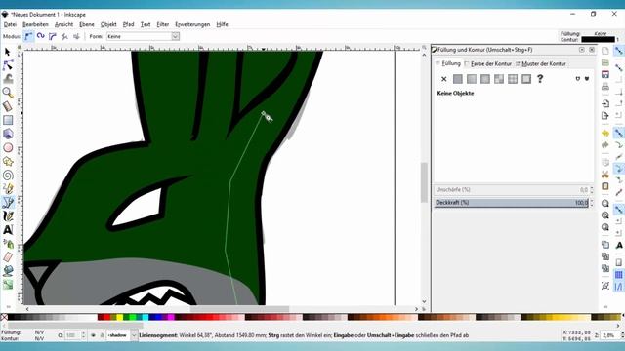Toggle layer visibility eye in status bar
The height and width of the screenshot is (351, 625).
pyautogui.click(x=94, y=335)
